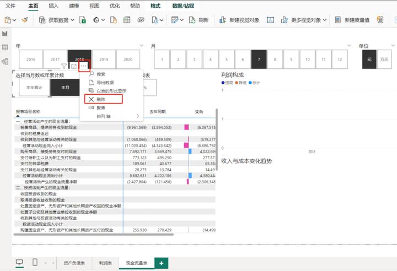Select year 2019 in the slicer
397x271 pixels.
tap(104, 59)
